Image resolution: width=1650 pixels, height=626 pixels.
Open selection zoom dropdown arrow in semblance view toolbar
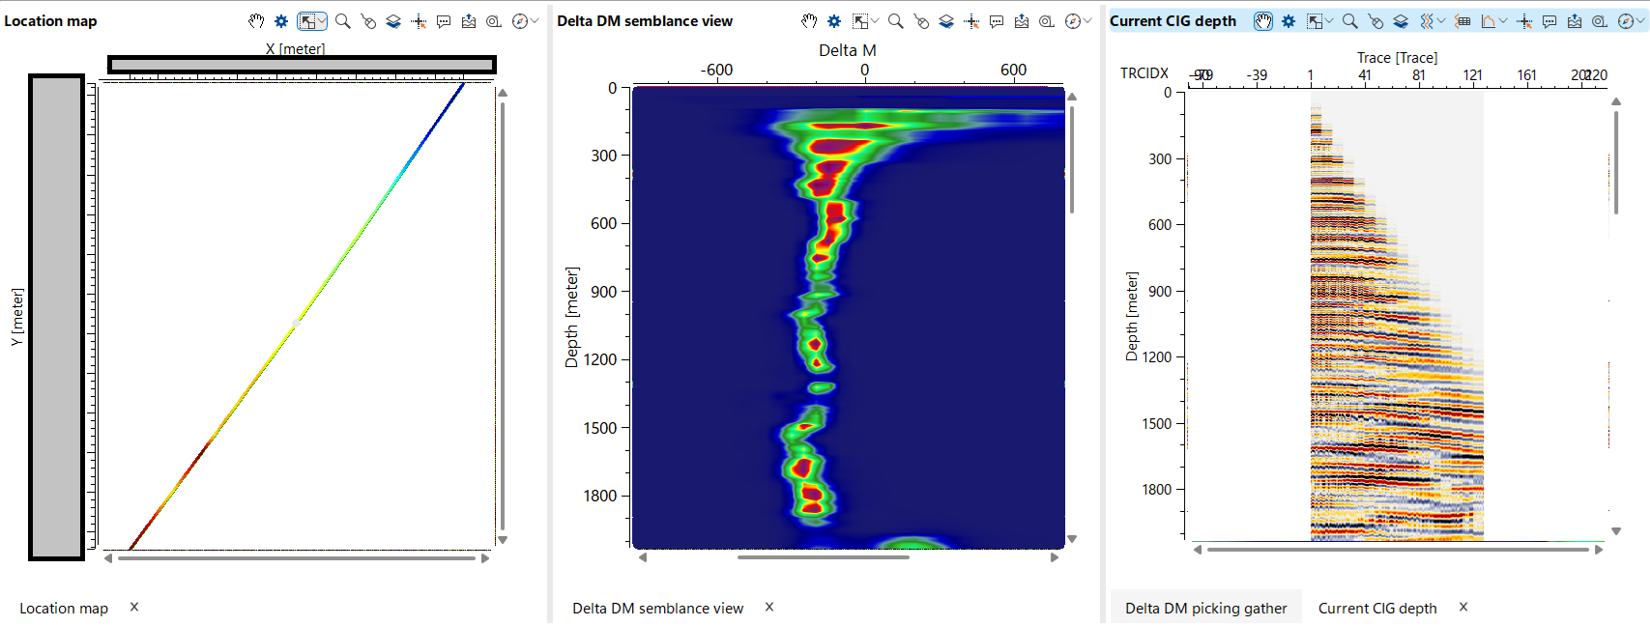coord(875,21)
